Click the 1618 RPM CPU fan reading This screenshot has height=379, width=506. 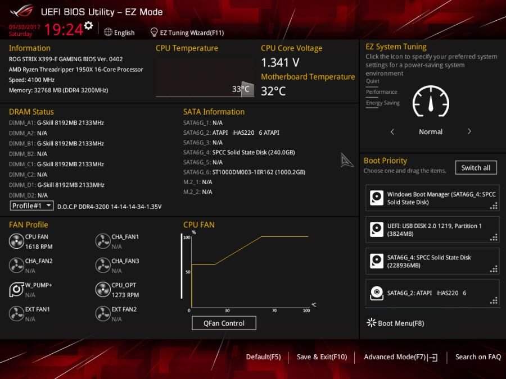point(39,246)
